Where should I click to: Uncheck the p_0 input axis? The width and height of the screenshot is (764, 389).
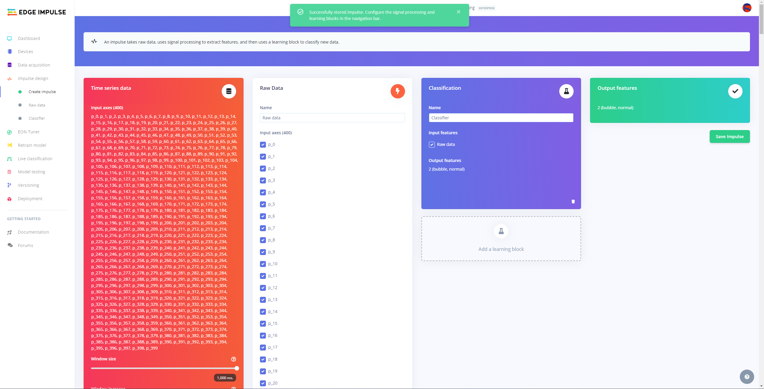(x=263, y=145)
